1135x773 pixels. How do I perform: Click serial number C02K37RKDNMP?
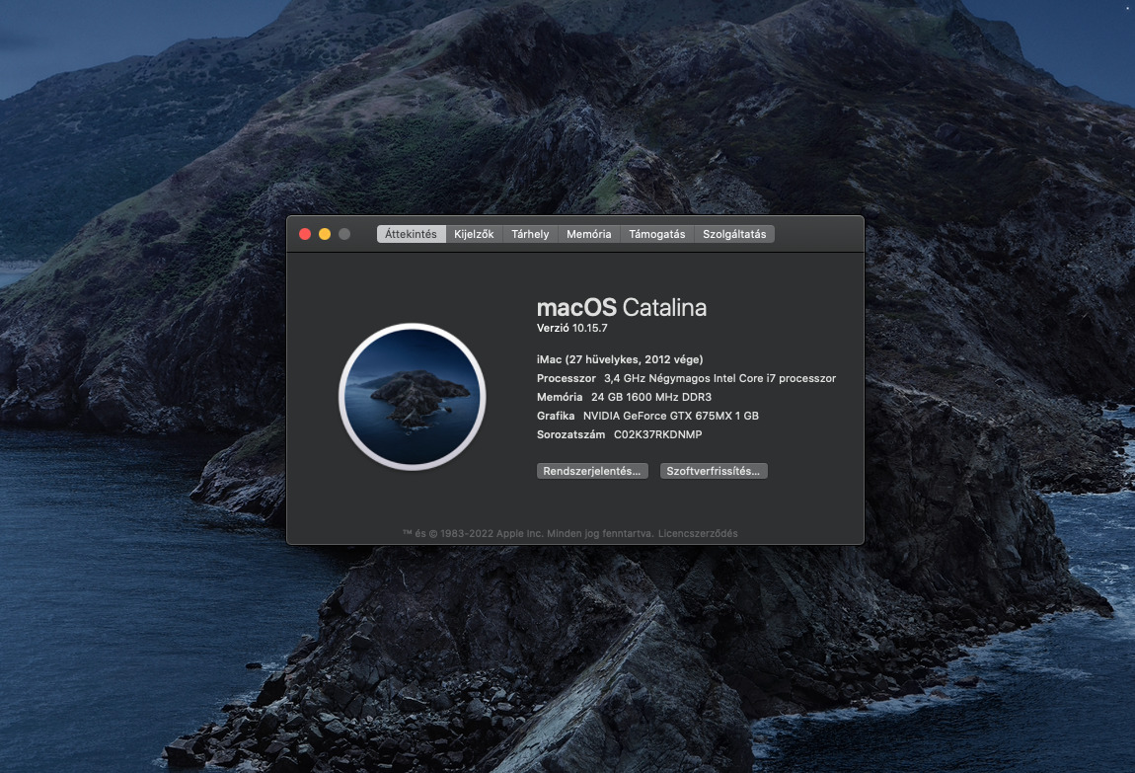(657, 435)
